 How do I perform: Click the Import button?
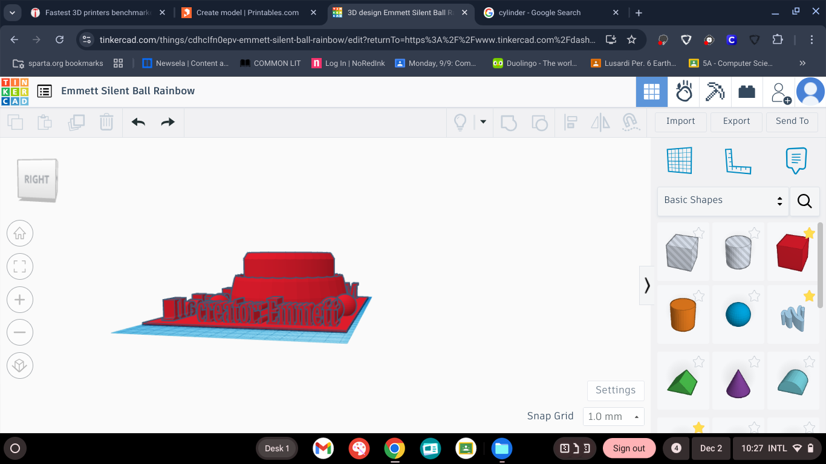pos(680,121)
